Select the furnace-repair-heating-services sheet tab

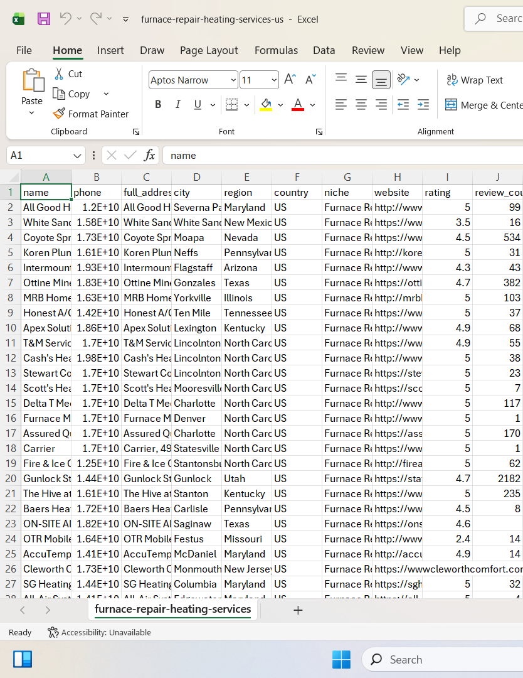coord(172,609)
